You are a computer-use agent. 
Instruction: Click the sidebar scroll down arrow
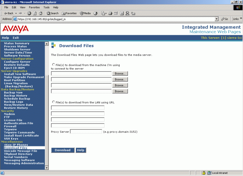pyautogui.click(x=46, y=168)
